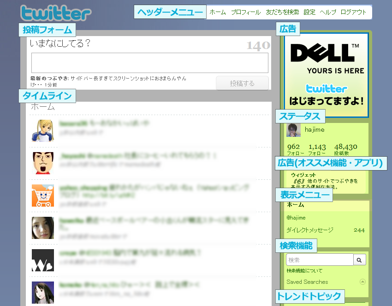
Task: Select @hajime mentions in sidebar
Action: 296,218
